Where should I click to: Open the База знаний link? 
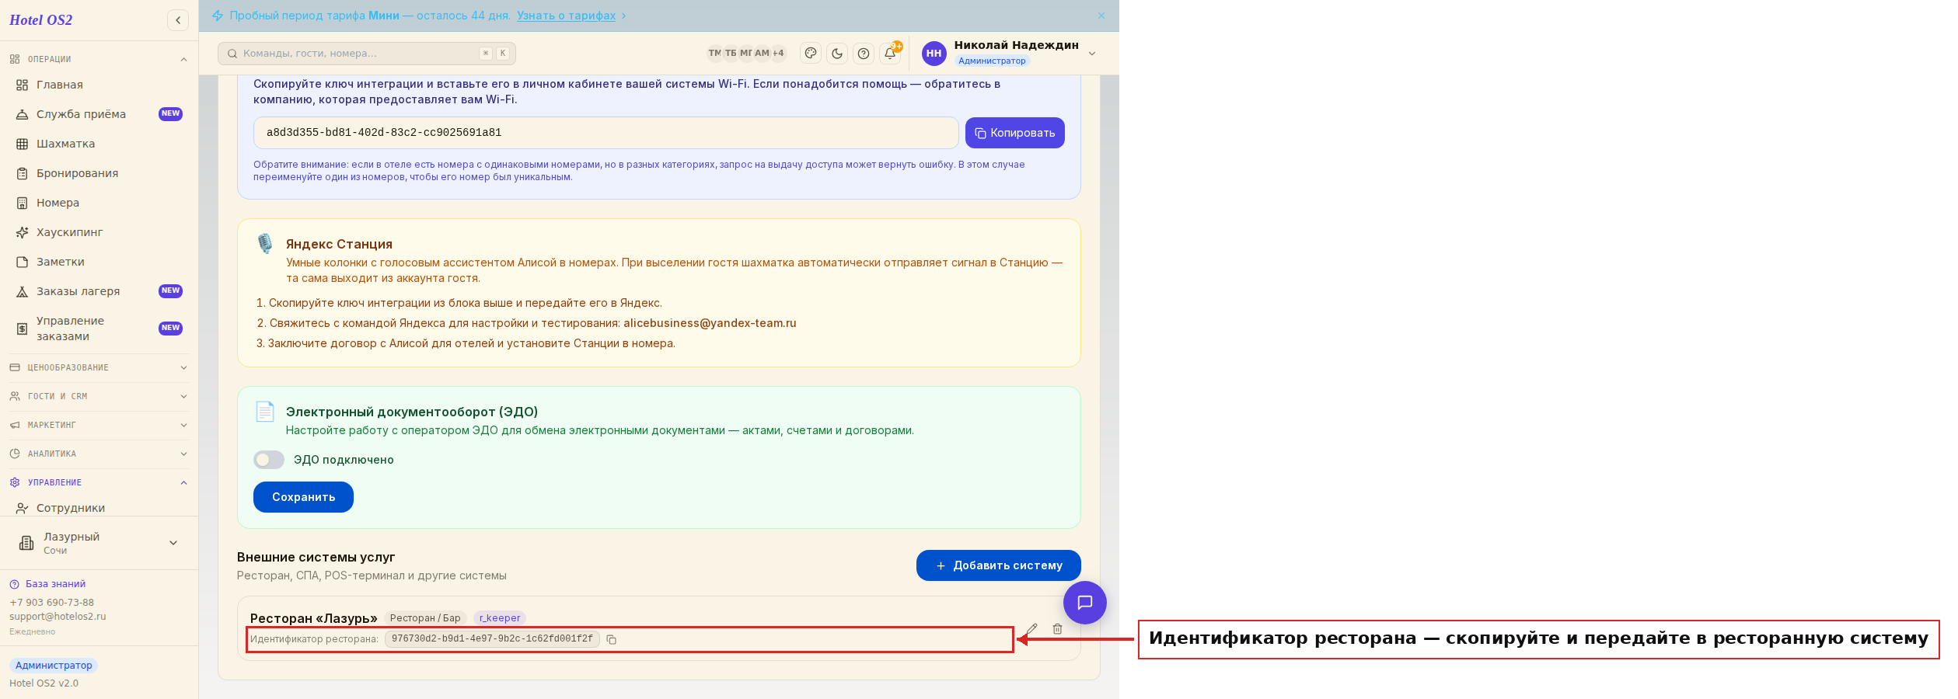tap(47, 584)
